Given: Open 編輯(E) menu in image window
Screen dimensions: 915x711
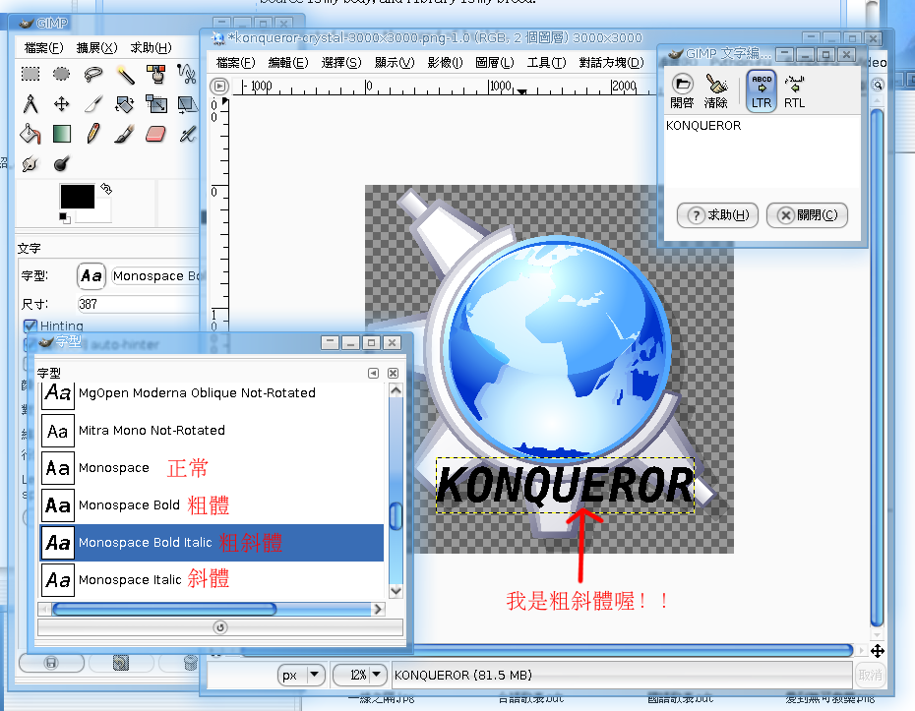Looking at the screenshot, I should pyautogui.click(x=288, y=62).
